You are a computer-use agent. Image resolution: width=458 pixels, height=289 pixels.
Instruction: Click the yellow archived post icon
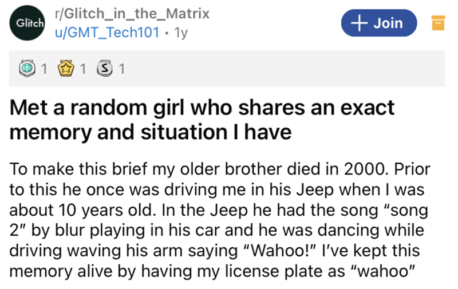[438, 23]
